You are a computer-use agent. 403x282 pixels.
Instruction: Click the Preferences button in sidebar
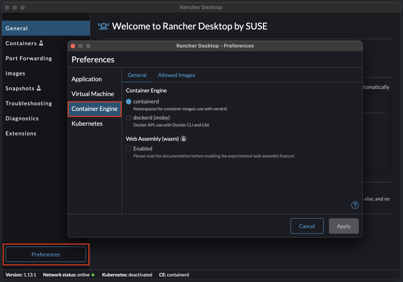click(46, 254)
